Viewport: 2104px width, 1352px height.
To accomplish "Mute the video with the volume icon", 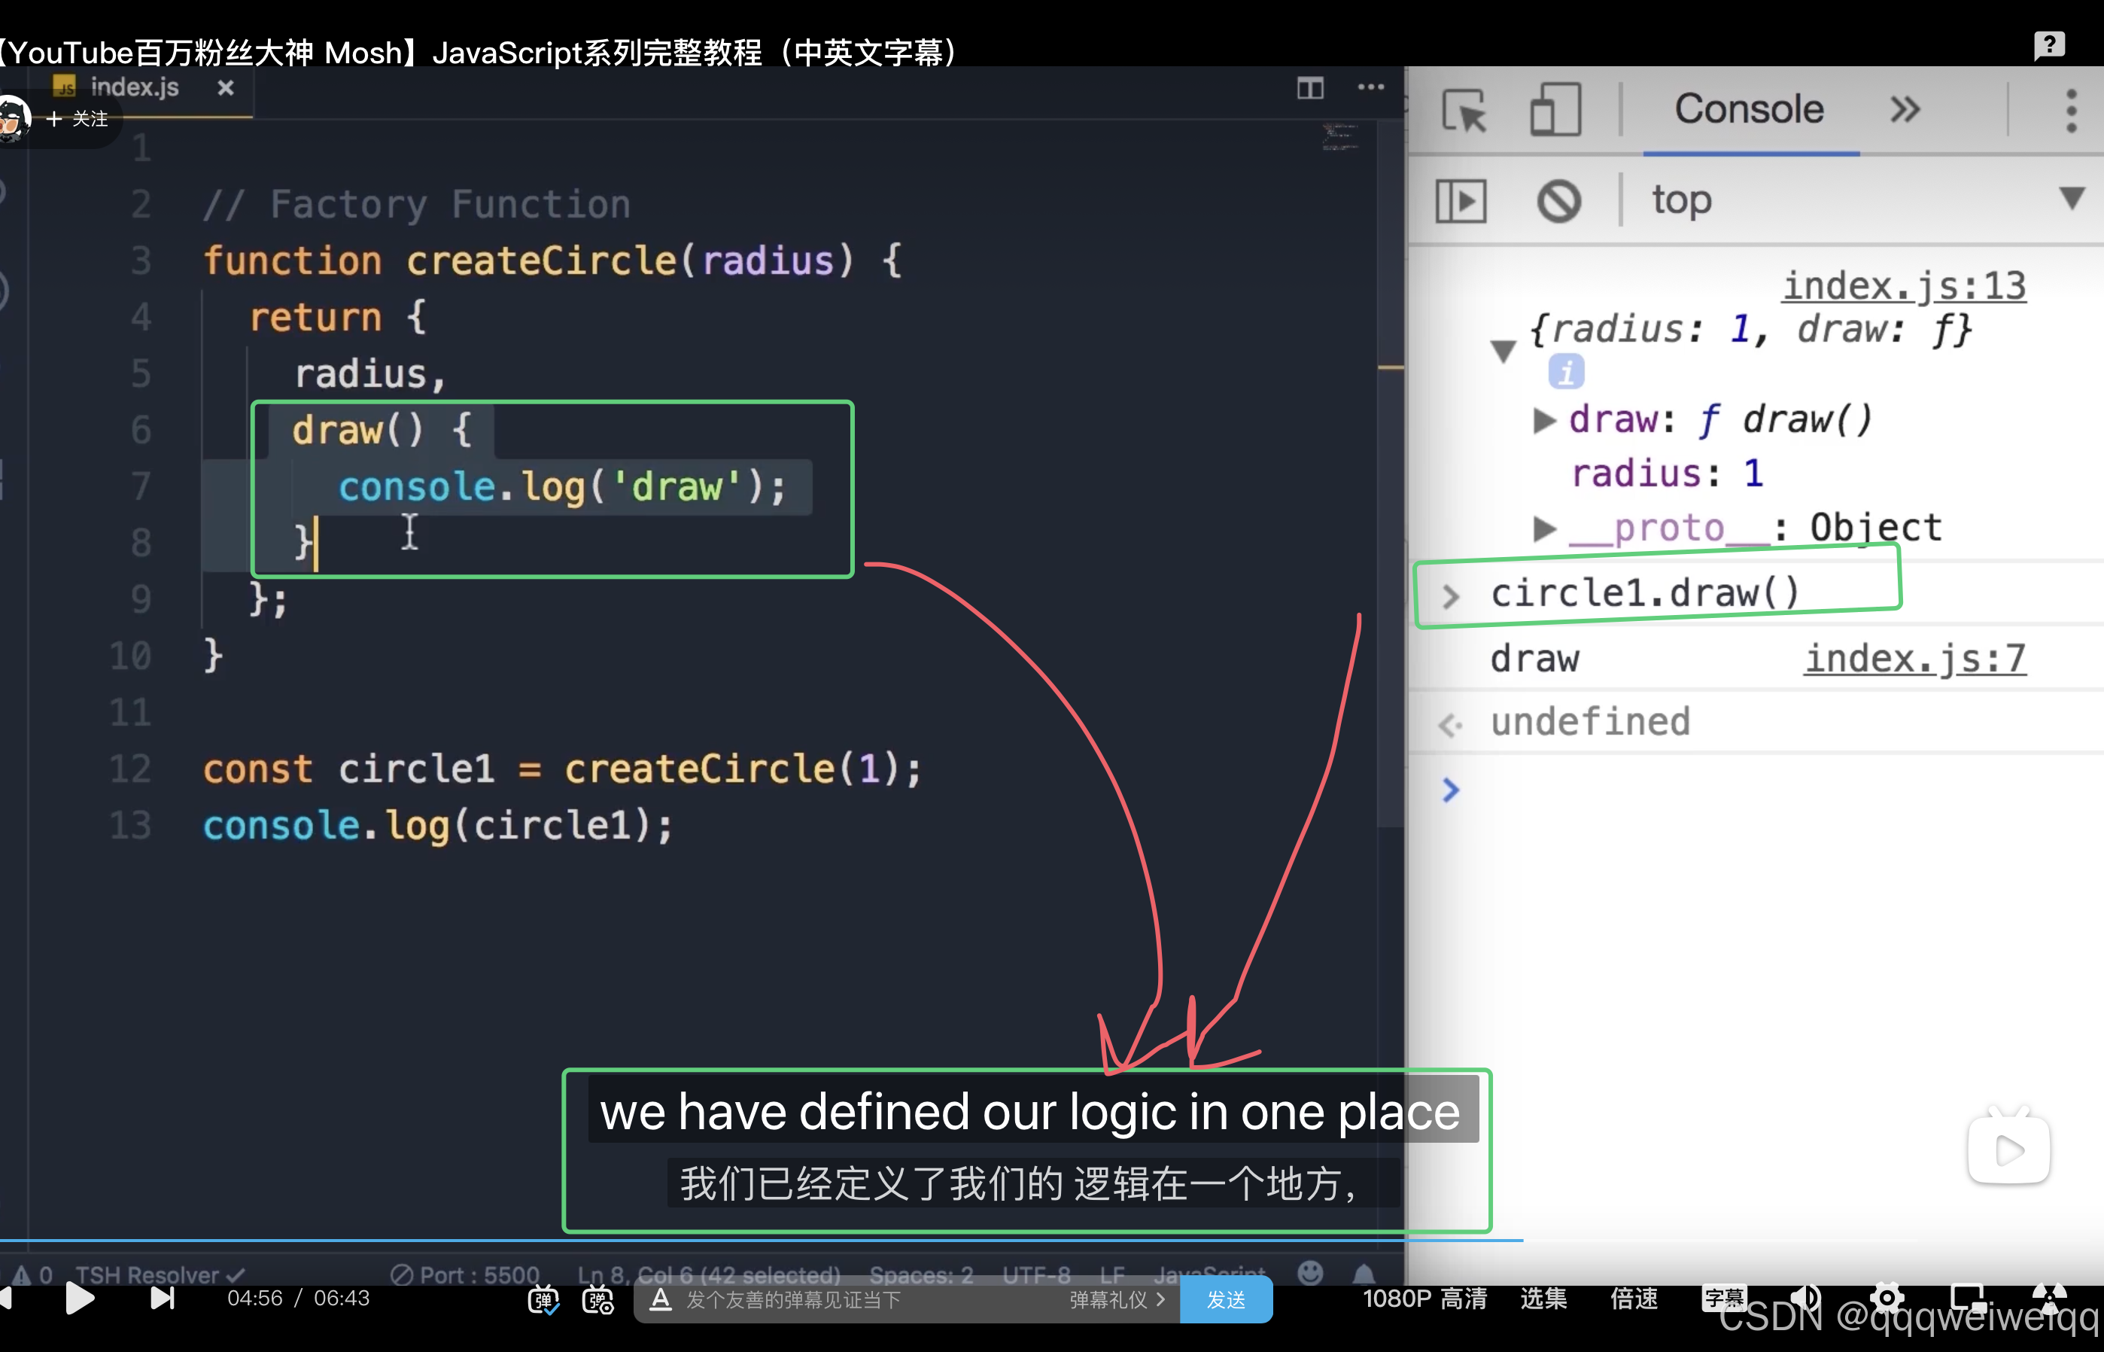I will click(1806, 1298).
